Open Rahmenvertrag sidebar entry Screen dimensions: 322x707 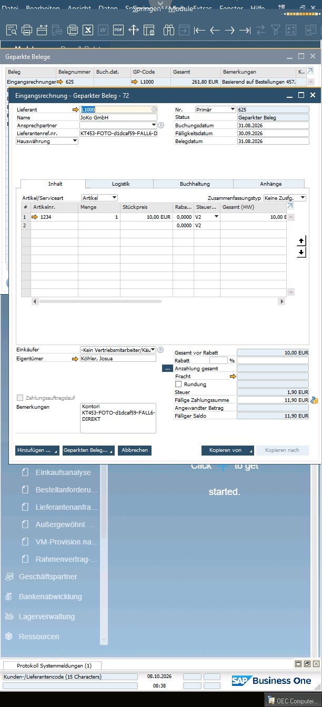tap(66, 559)
